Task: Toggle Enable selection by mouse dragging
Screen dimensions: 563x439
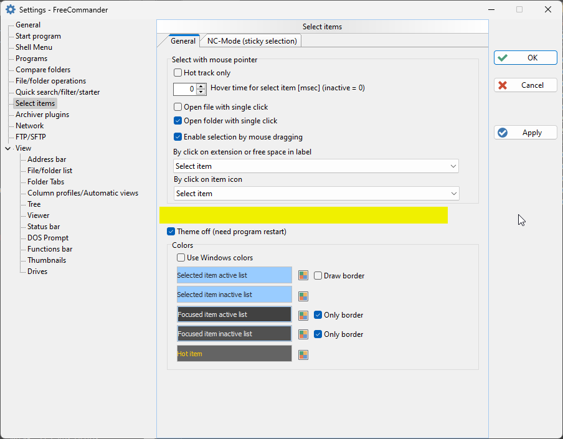Action: pyautogui.click(x=177, y=137)
